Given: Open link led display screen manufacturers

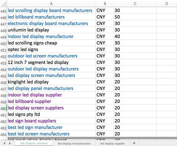Looking at the screenshot, I should click(x=41, y=75).
